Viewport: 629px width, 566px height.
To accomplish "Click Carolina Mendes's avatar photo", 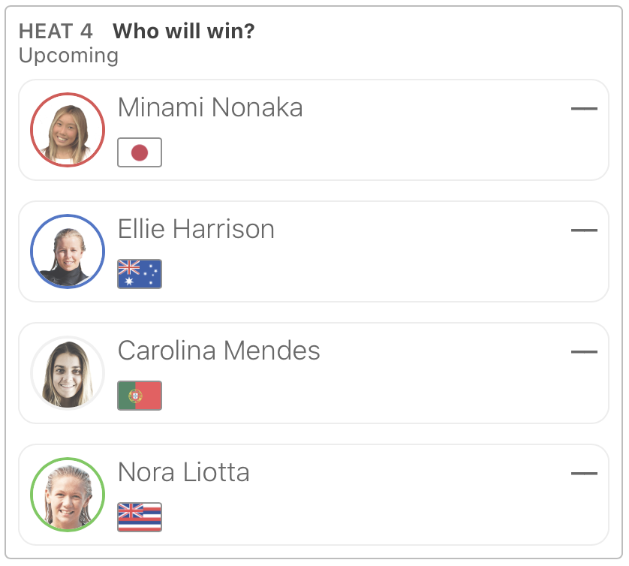I will tap(68, 373).
